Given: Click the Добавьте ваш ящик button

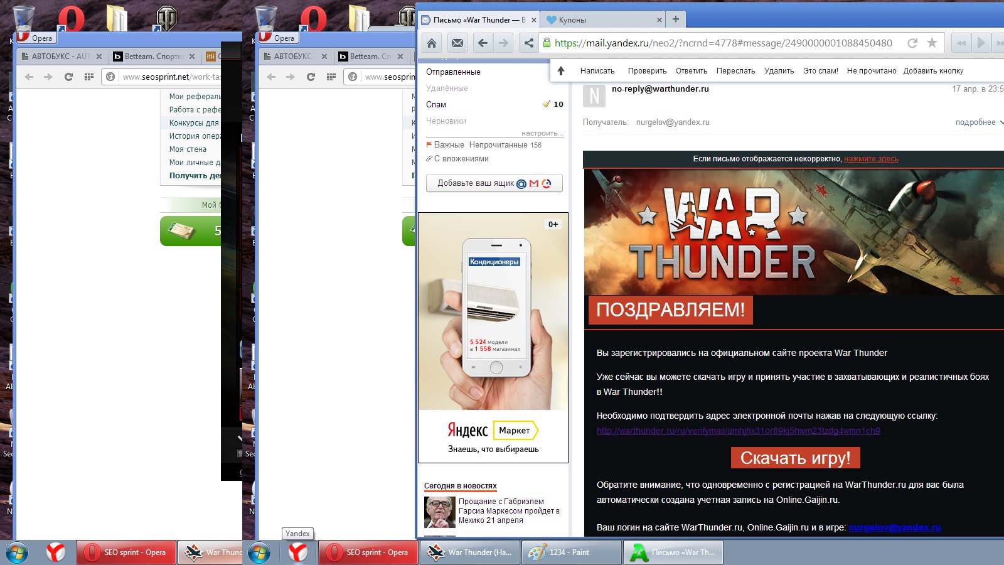Looking at the screenshot, I should 494,183.
